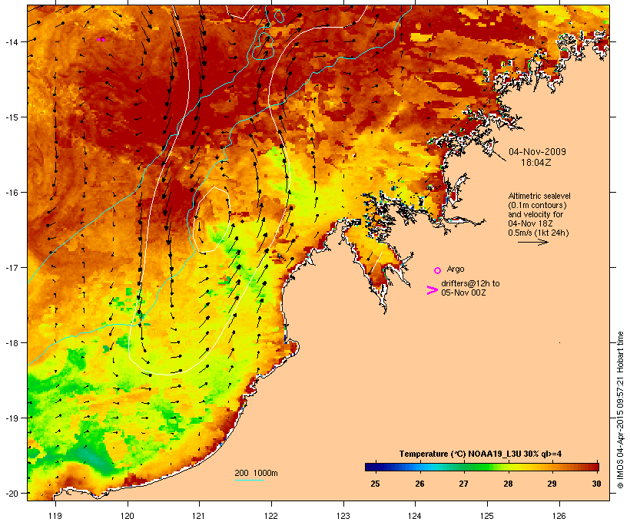Click the longitude axis label 123
This screenshot has height=522, width=630.
click(343, 516)
